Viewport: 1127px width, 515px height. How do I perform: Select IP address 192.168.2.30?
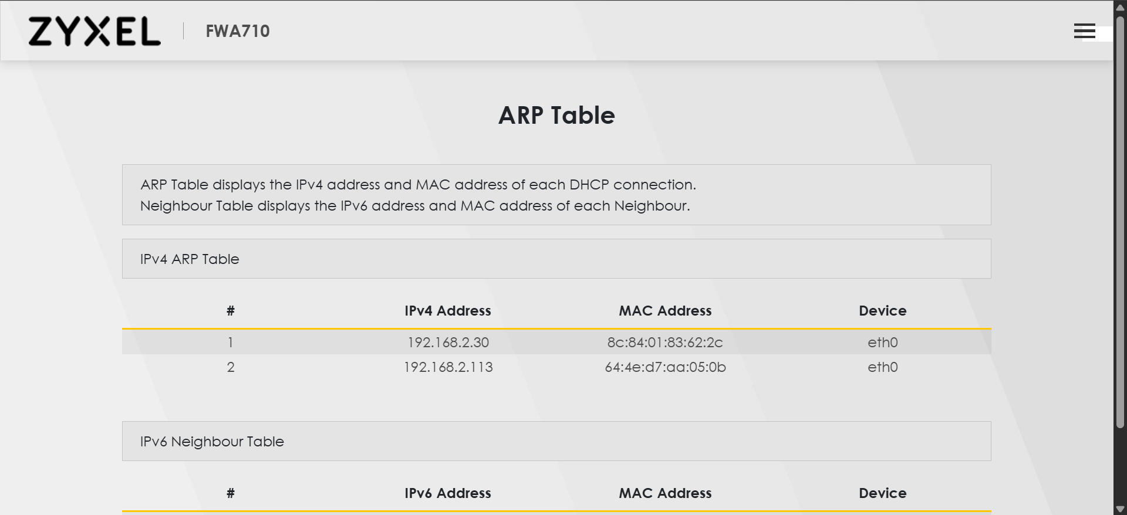pyautogui.click(x=448, y=343)
